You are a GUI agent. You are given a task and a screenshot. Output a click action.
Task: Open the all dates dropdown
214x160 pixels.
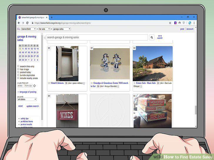pyautogui.click(x=27, y=99)
